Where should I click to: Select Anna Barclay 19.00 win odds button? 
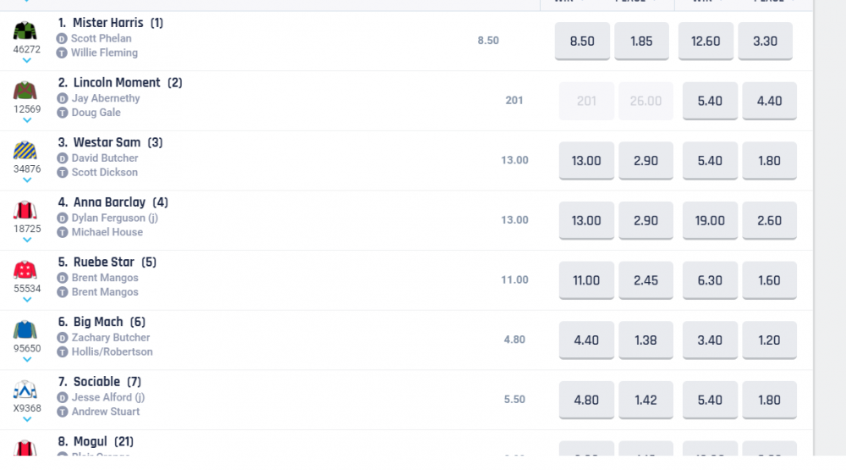click(x=710, y=220)
